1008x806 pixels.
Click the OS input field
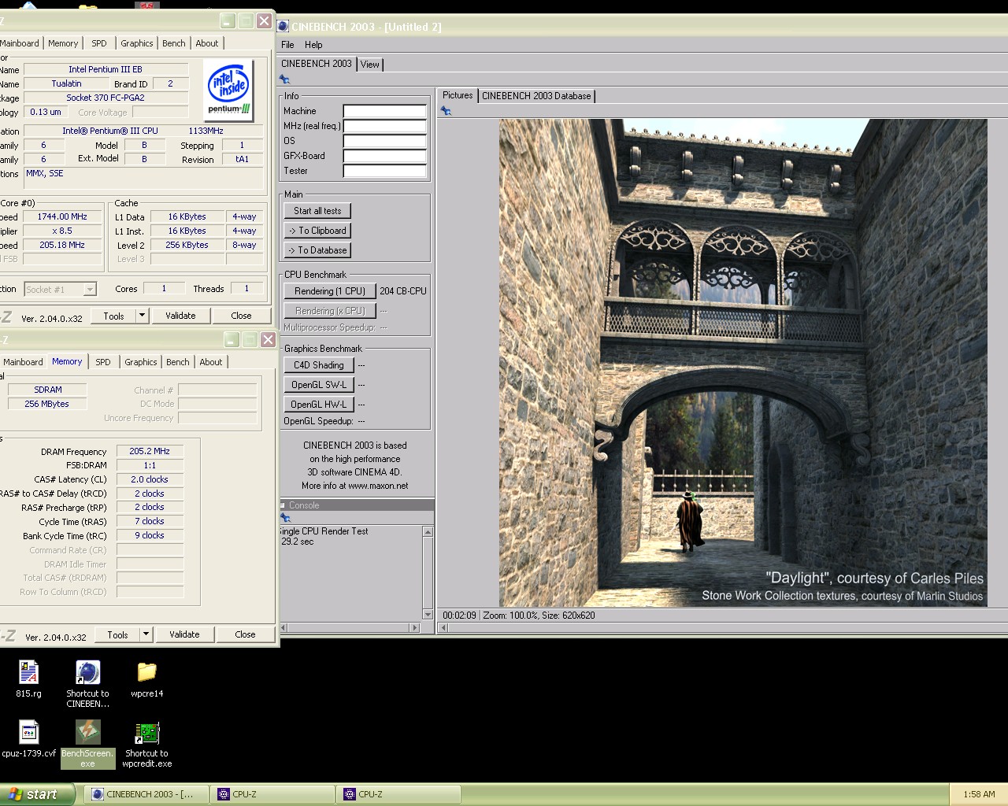[384, 141]
